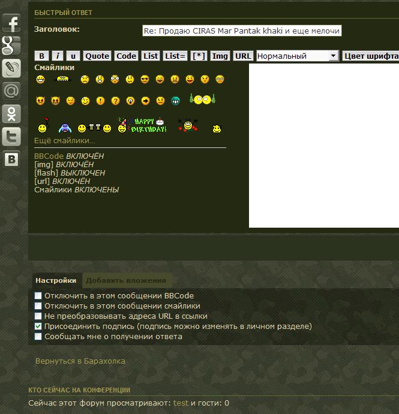Click the Odnoklassniki share icon
Viewport: 399px width, 414px height.
pyautogui.click(x=12, y=113)
